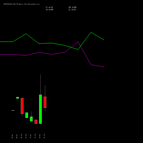This screenshot has height=143, width=143.
Task: Click the small green candle above 03 Oct
Action: click(17, 98)
